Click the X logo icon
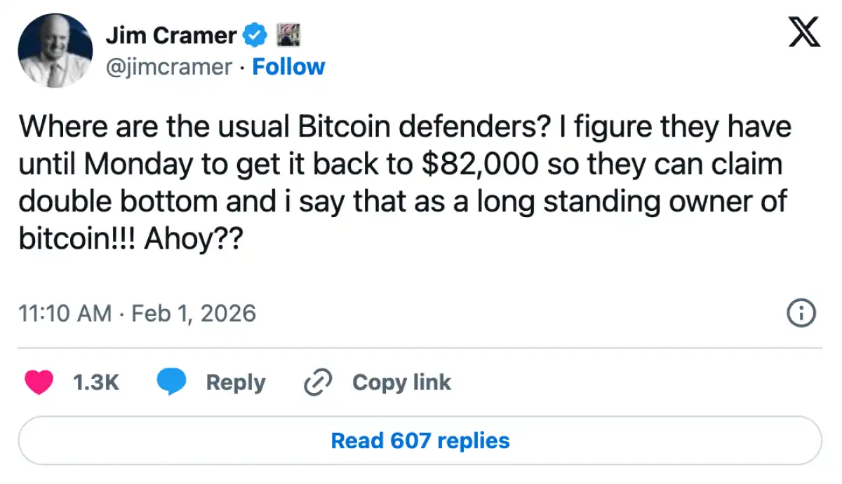842x484 pixels. tap(803, 32)
